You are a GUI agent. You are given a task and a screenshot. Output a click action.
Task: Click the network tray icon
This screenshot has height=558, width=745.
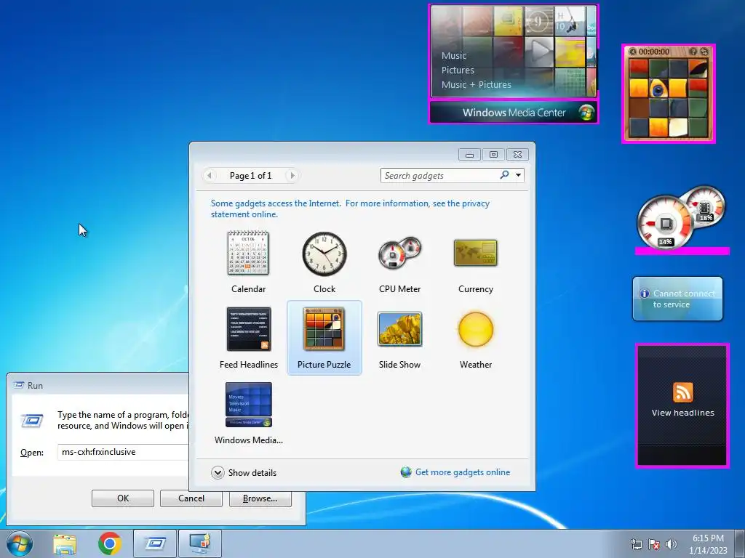coord(636,544)
